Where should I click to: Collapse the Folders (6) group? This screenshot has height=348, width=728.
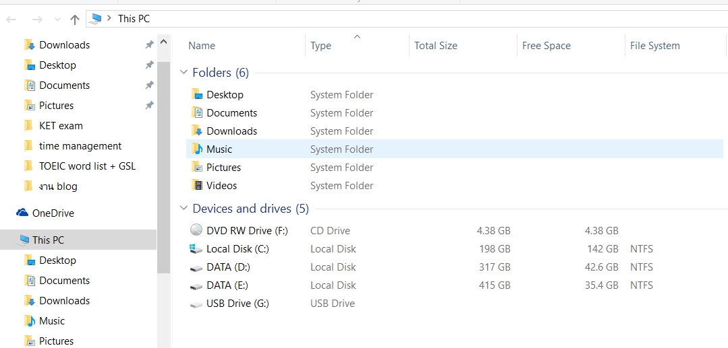[184, 73]
